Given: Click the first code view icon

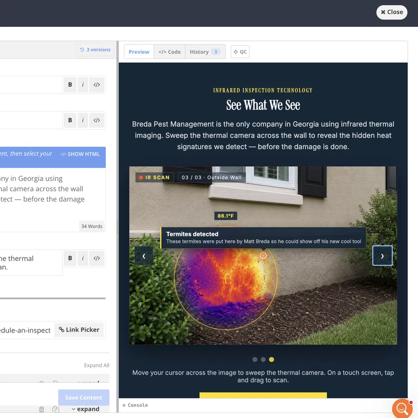Looking at the screenshot, I should [x=97, y=85].
